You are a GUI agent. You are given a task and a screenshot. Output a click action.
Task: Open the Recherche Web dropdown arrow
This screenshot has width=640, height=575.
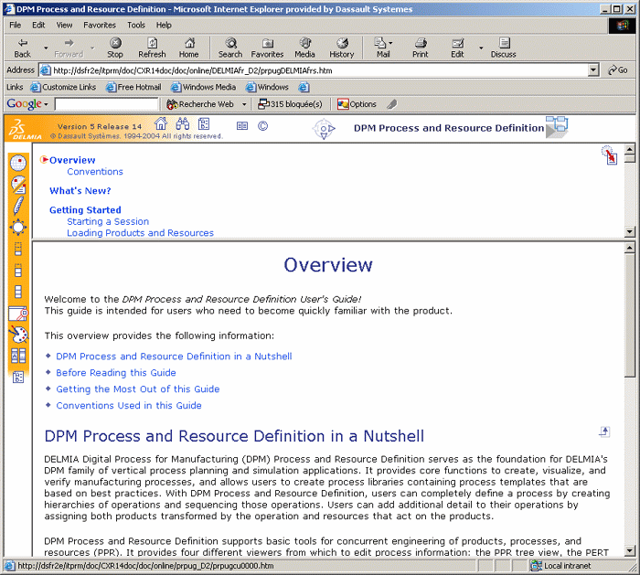coord(244,104)
